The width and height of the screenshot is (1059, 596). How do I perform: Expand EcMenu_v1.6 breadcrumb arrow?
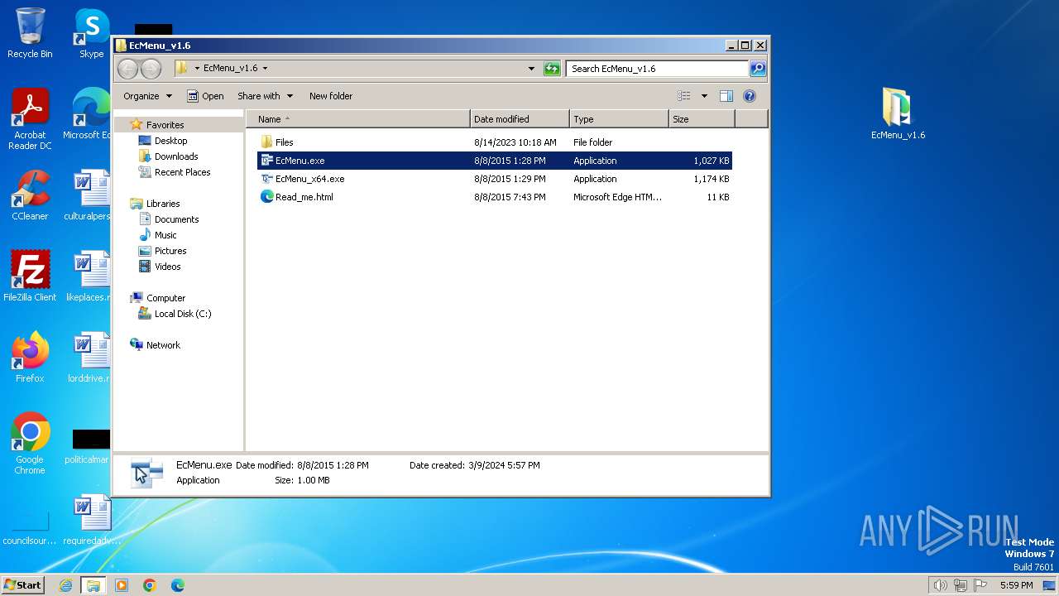(265, 69)
